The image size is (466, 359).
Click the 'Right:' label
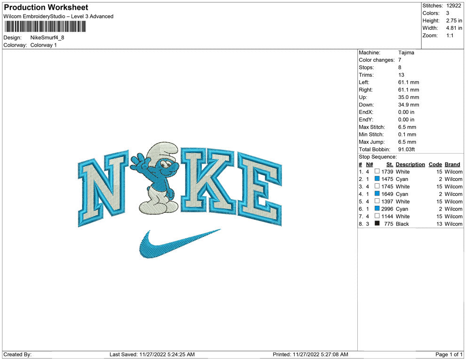click(x=366, y=90)
